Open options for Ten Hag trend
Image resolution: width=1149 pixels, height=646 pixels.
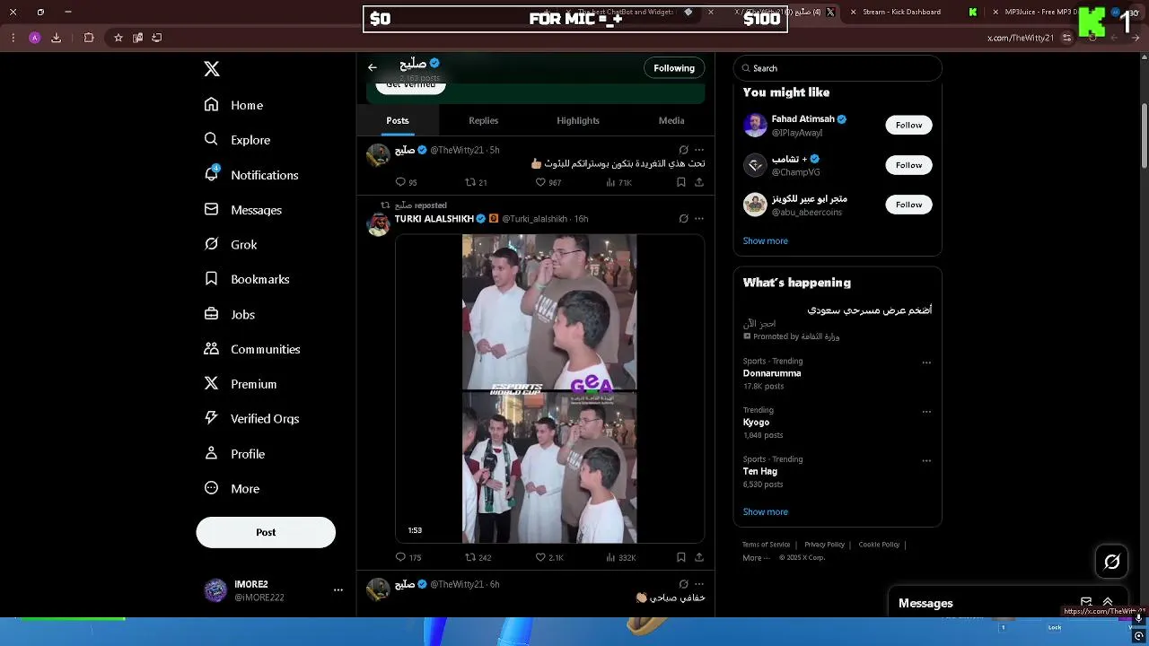926,460
